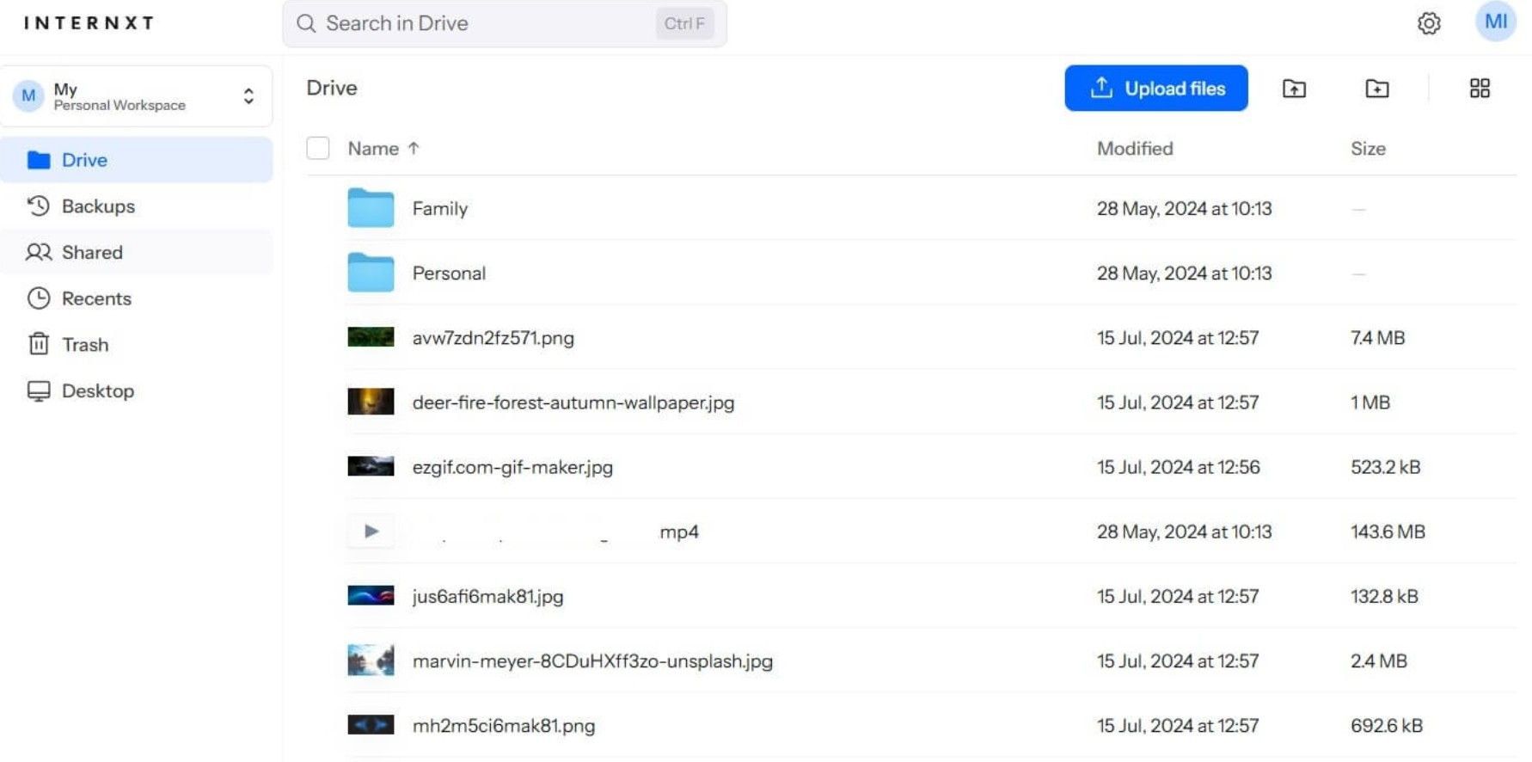Open the Shared section
Viewport: 1532px width, 762px height.
[92, 252]
